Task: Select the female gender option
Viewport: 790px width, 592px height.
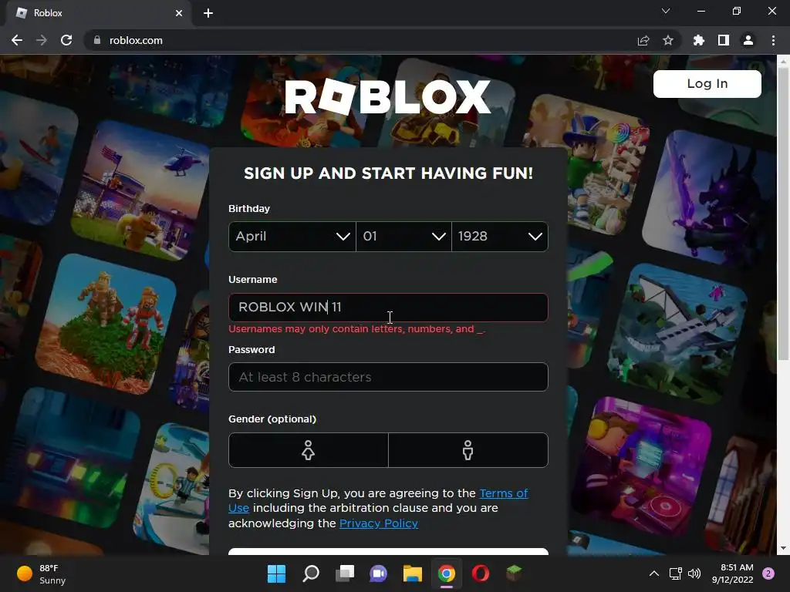Action: pyautogui.click(x=309, y=450)
